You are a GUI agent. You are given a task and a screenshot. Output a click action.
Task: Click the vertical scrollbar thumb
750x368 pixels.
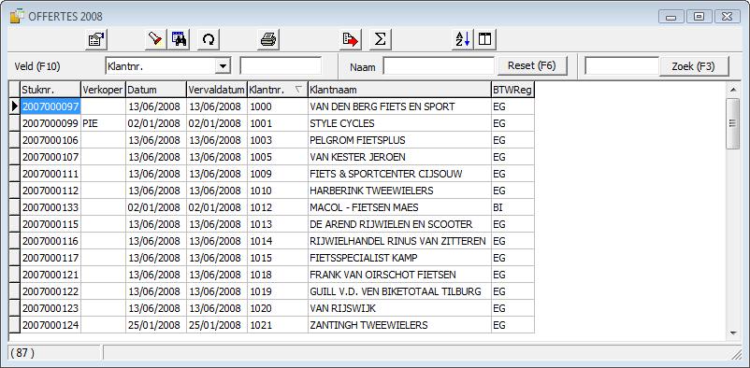coord(732,123)
